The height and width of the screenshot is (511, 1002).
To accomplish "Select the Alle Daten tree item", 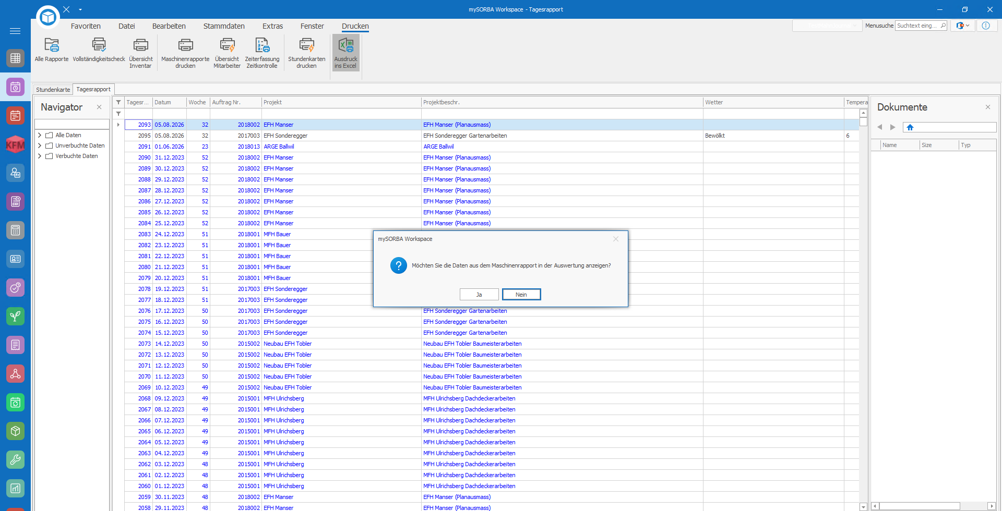I will tap(68, 135).
